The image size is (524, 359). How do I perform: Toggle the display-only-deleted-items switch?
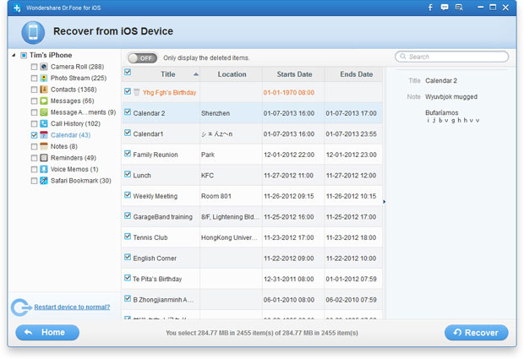(143, 57)
